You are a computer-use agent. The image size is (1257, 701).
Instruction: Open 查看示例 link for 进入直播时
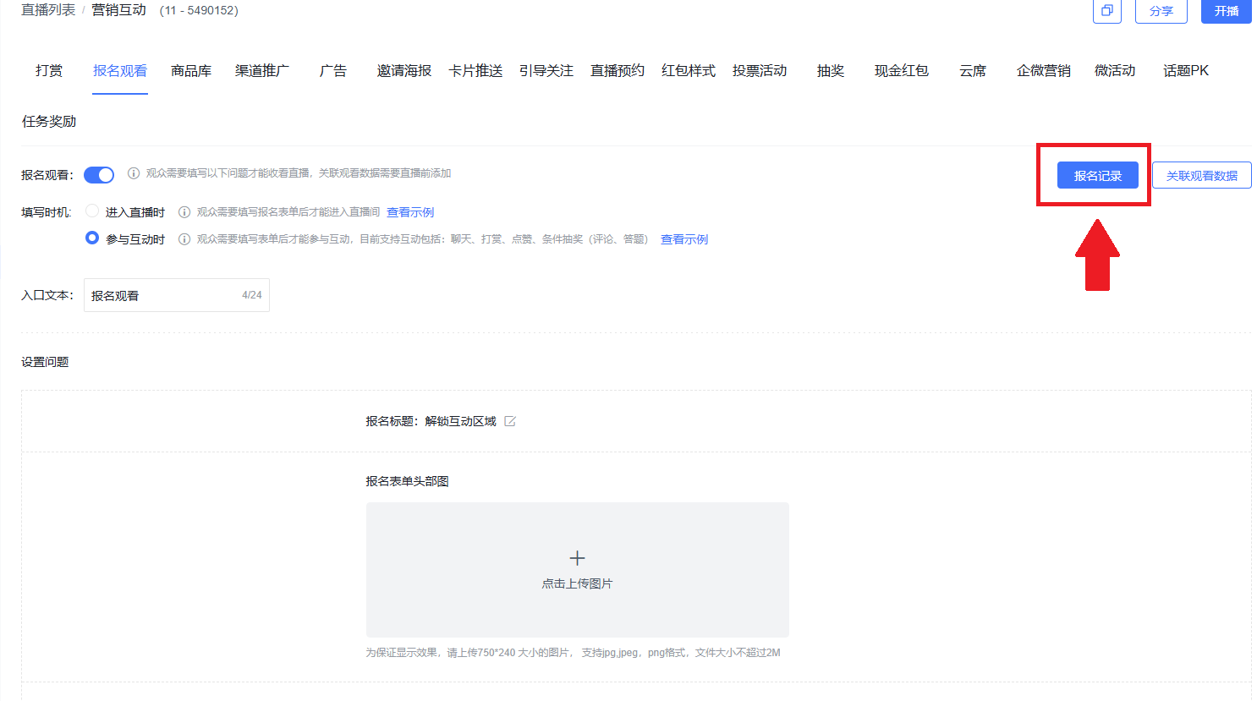click(410, 212)
